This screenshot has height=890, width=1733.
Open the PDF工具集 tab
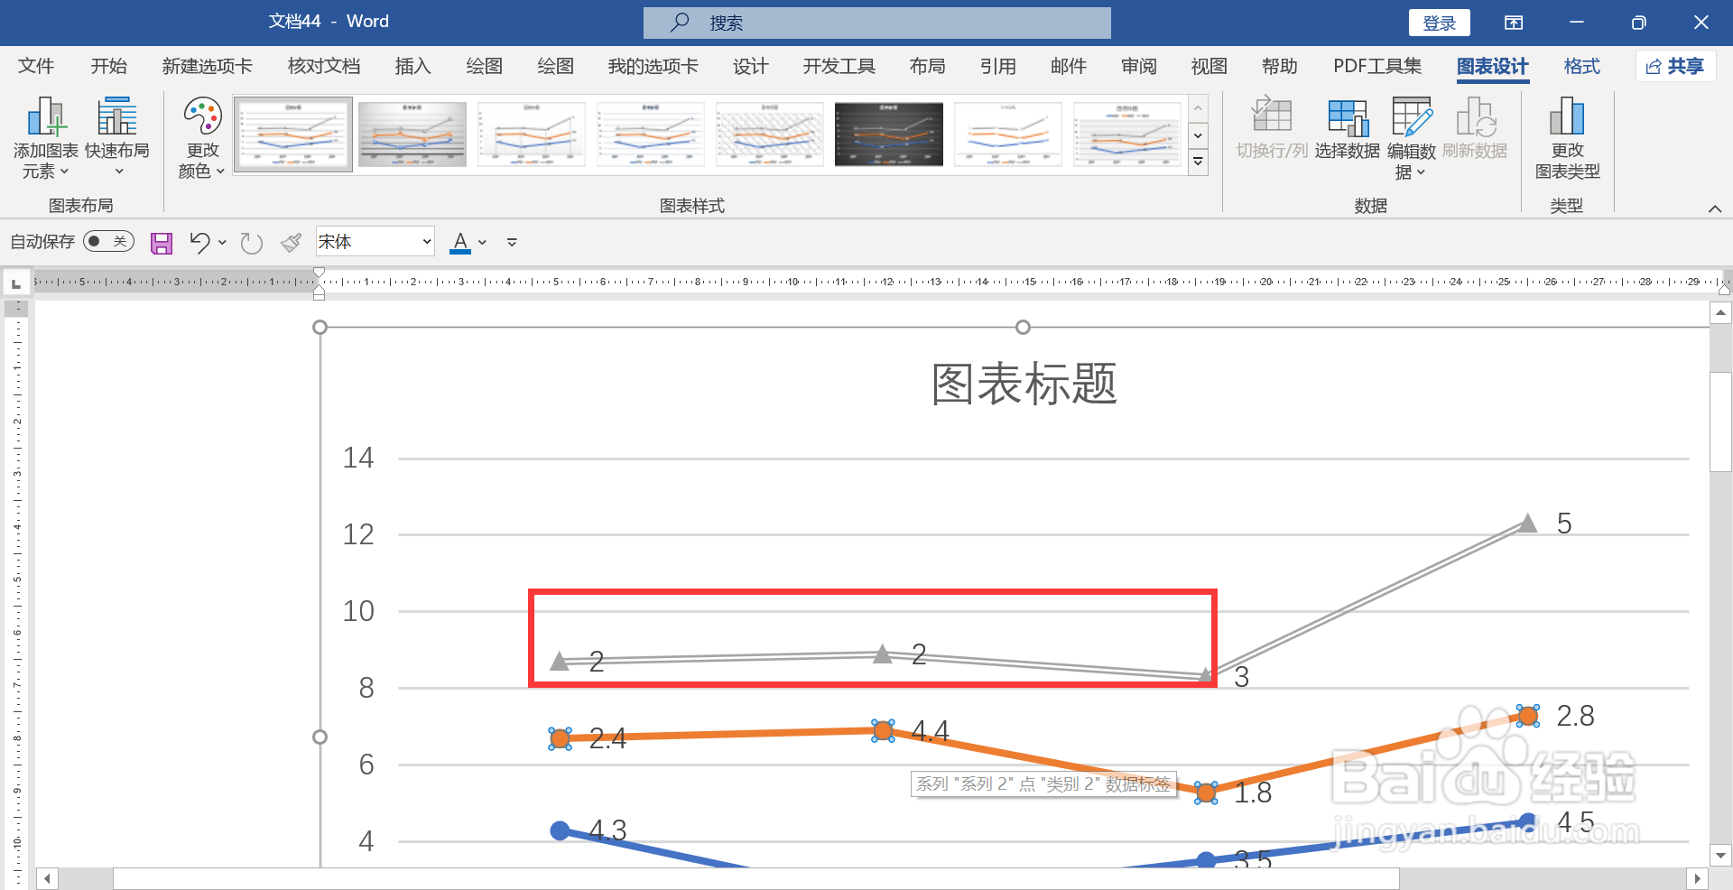click(x=1377, y=66)
